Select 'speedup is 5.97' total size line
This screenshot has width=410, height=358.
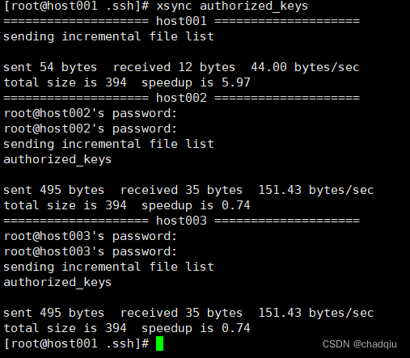[x=127, y=82]
